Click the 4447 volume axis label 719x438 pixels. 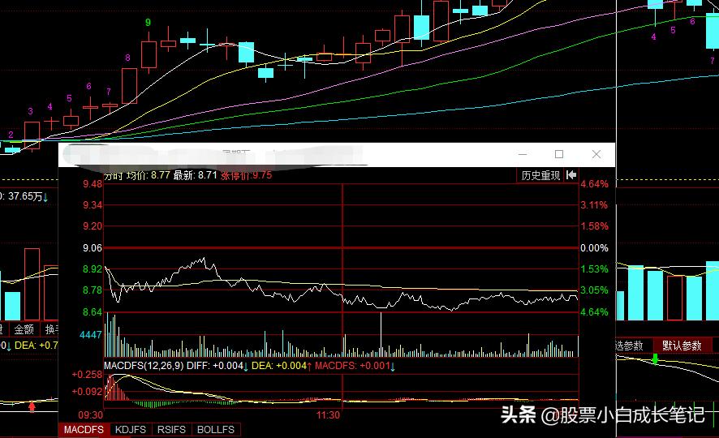coord(91,334)
